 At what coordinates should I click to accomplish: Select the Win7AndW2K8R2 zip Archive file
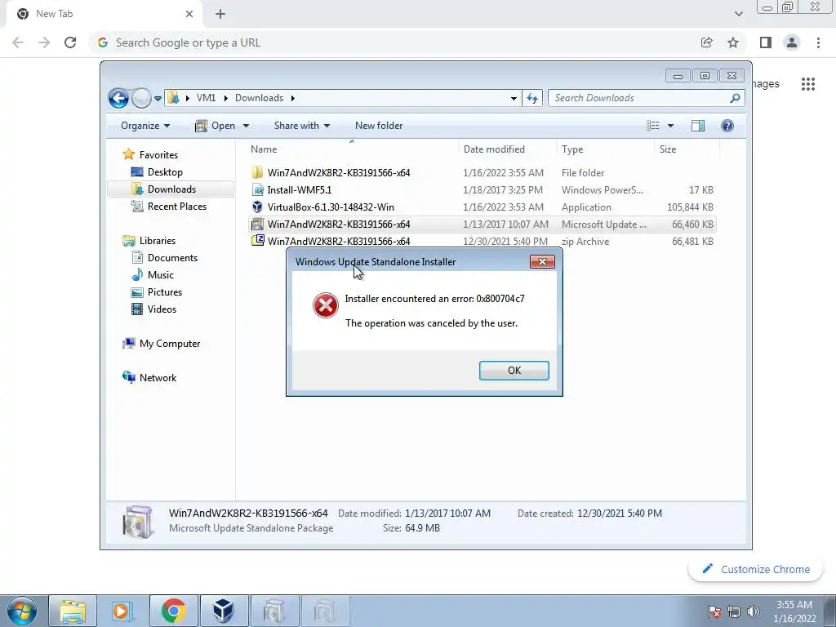[x=482, y=241]
